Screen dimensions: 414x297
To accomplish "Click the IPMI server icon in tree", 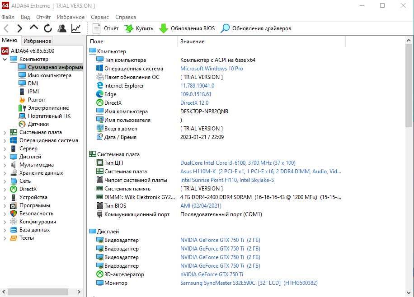I will [x=22, y=92].
